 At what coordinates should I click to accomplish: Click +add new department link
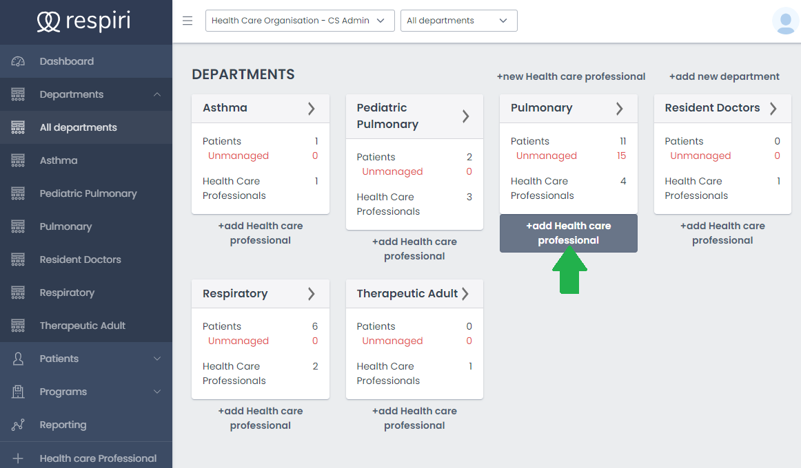[x=724, y=76]
